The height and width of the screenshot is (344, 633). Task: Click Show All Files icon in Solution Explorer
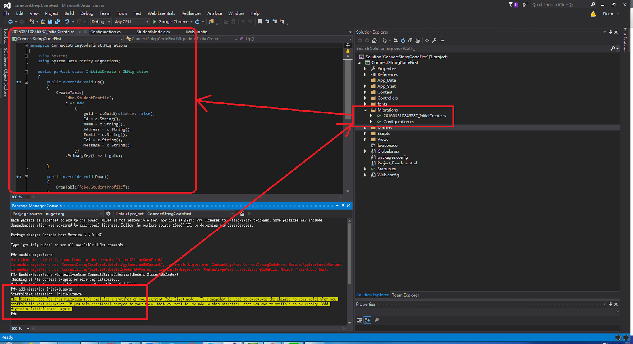coord(417,40)
